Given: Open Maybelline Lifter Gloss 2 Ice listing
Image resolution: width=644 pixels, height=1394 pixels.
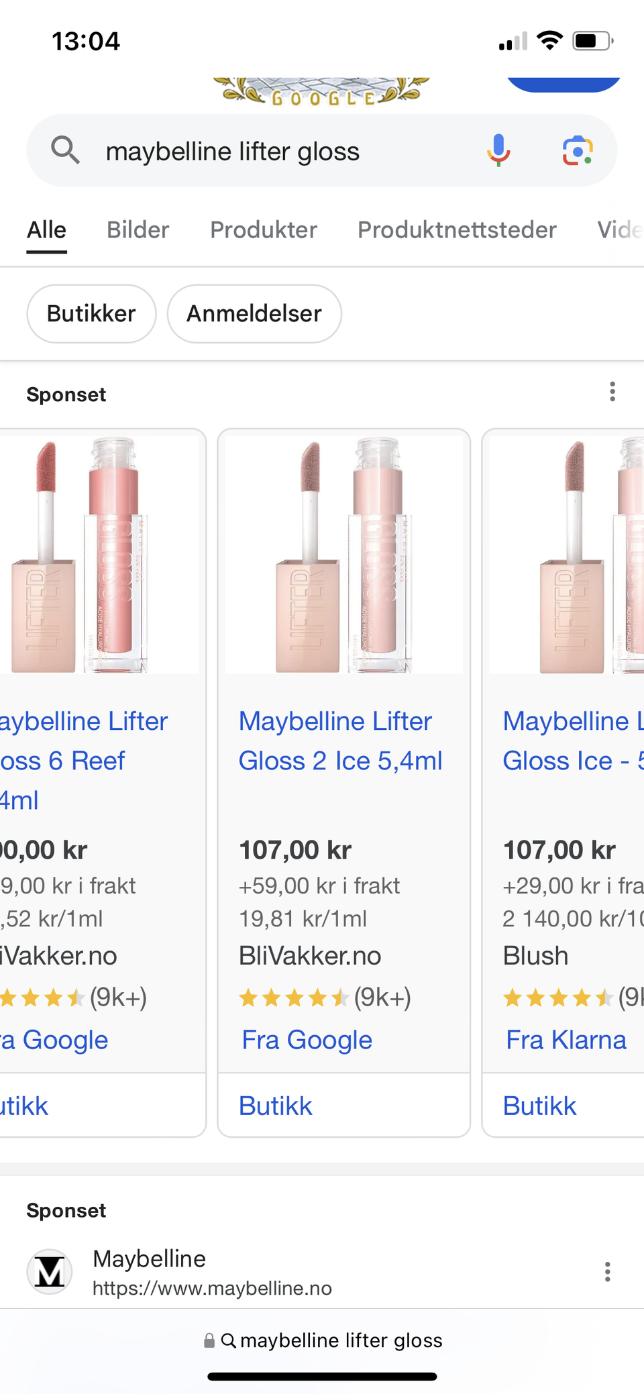Looking at the screenshot, I should pyautogui.click(x=340, y=741).
